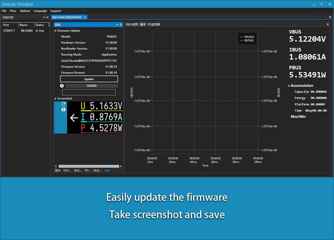Switch to the 基本 tab above the chart
This screenshot has height=240, width=334.
(143, 24)
